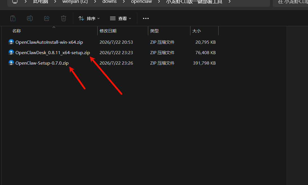Open the 排序 sort dropdown
Image resolution: width=308 pixels, height=185 pixels.
[x=89, y=19]
